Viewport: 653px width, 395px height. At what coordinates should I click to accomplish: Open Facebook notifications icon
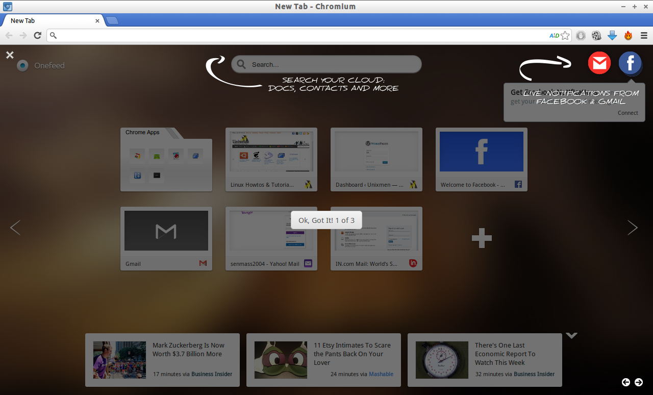[630, 63]
